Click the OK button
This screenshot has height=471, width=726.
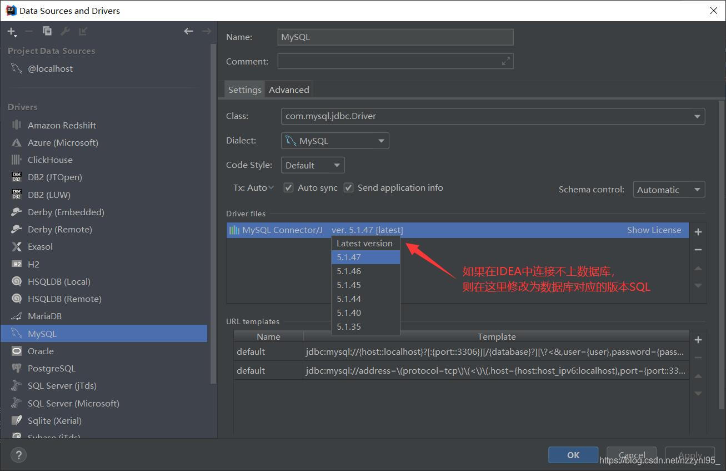573,455
